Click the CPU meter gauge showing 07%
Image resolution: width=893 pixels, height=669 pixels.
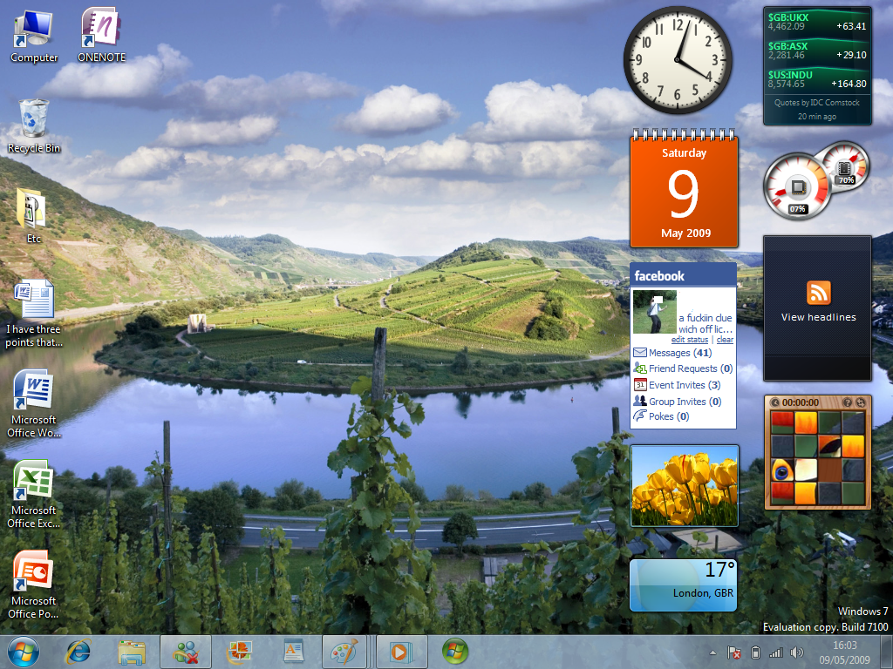795,185
